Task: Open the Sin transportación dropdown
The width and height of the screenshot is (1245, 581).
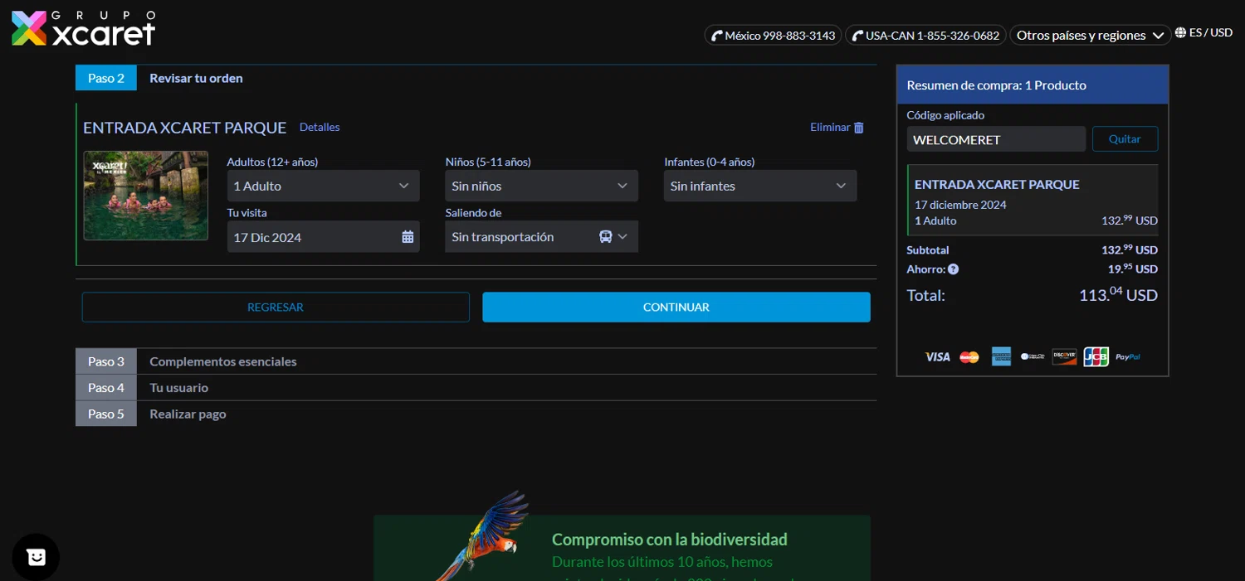Action: [541, 237]
